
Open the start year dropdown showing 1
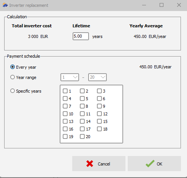click(70, 77)
